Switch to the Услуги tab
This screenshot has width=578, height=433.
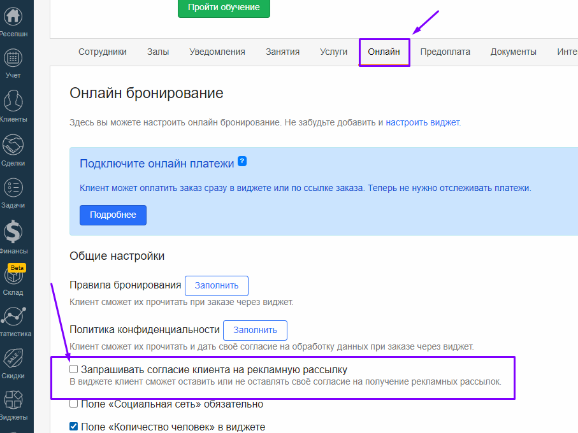pos(333,52)
